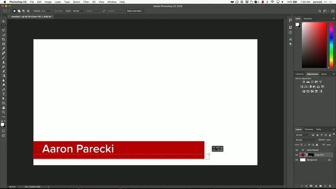Hide the Background layer
The width and height of the screenshot is (336, 189).
297,160
